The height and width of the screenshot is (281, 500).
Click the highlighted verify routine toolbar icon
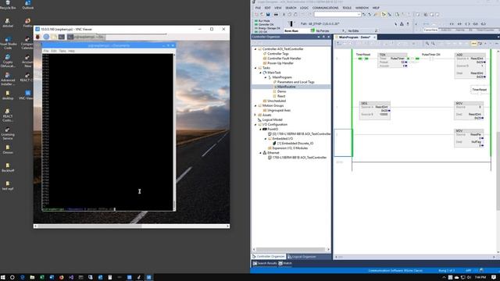click(384, 14)
